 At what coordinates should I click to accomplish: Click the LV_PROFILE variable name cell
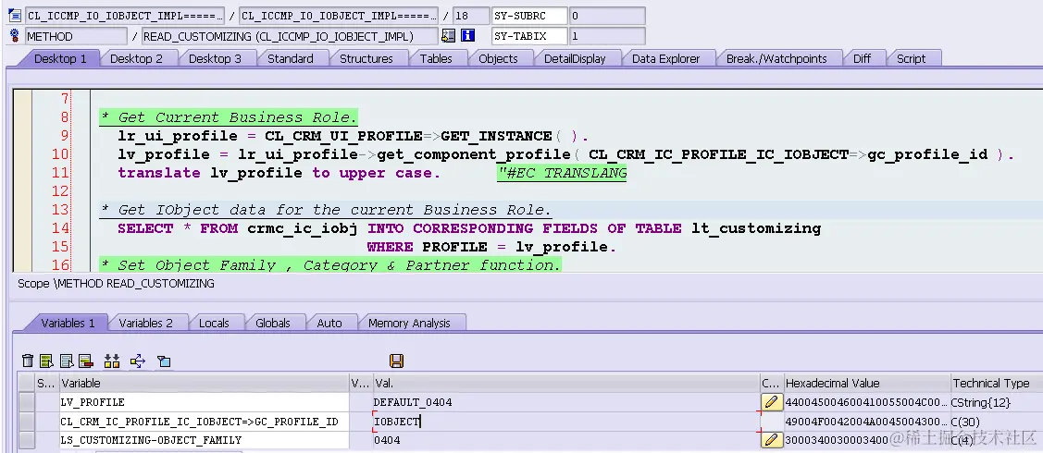point(205,402)
